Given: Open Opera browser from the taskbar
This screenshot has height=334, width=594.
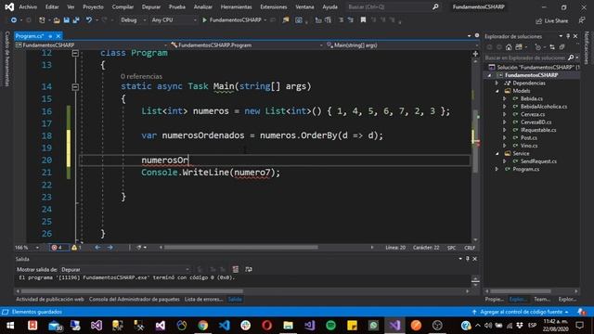Looking at the screenshot, I should (266, 326).
